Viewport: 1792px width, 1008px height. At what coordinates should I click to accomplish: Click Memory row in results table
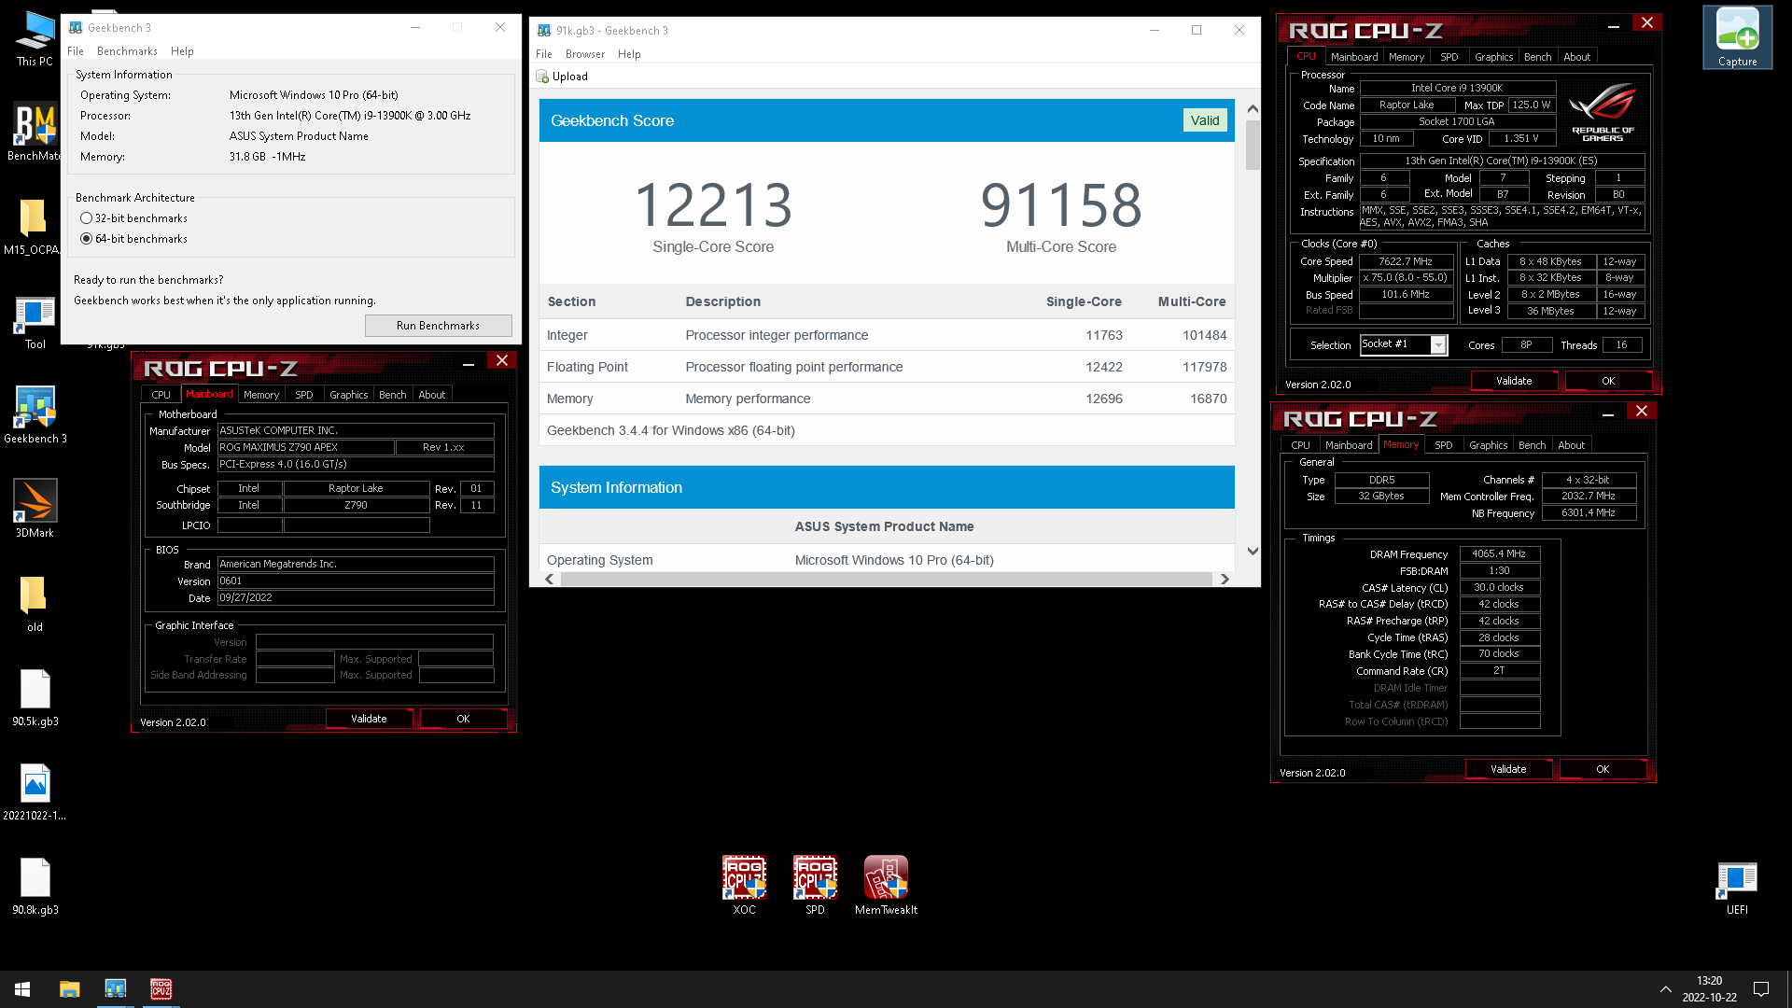coord(887,399)
